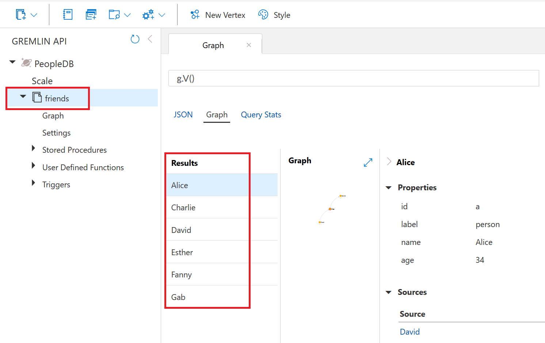Close the Graph tab
The width and height of the screenshot is (545, 343).
[x=249, y=45]
